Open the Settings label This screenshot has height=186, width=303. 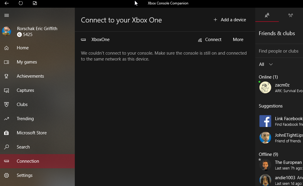tap(24, 175)
